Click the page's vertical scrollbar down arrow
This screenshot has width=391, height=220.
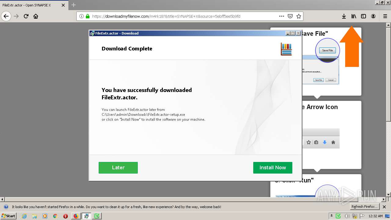(388, 194)
